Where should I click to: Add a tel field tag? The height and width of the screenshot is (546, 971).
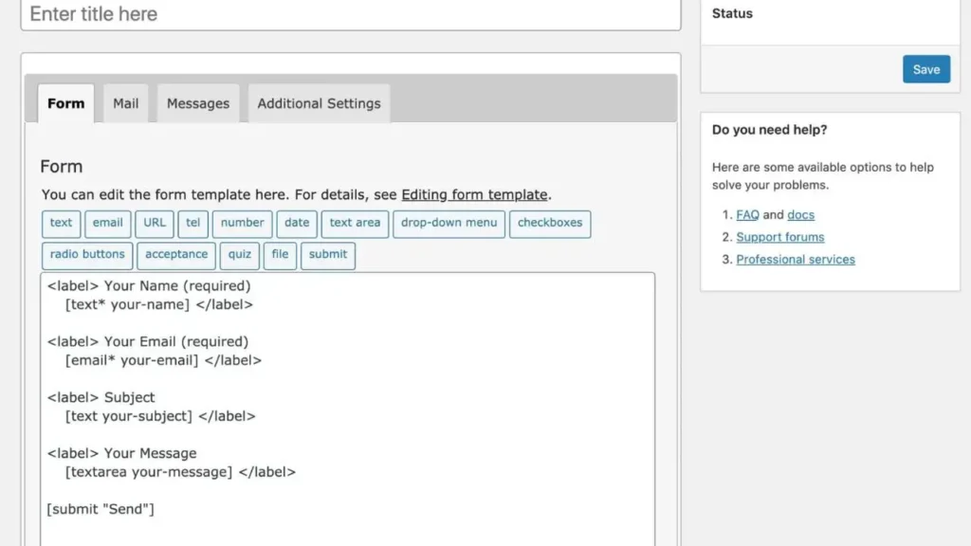pyautogui.click(x=192, y=224)
